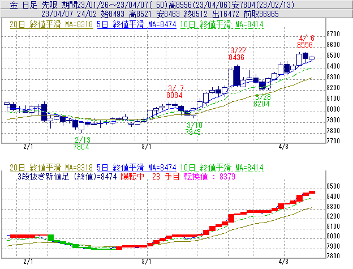
Task: Click the 終8512 closing price value
Action: click(x=196, y=14)
